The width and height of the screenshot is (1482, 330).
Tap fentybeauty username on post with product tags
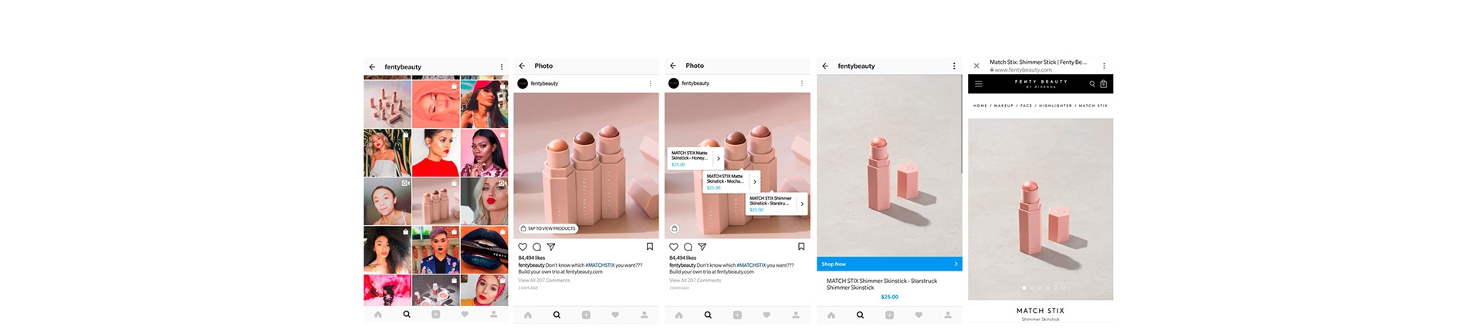(695, 83)
